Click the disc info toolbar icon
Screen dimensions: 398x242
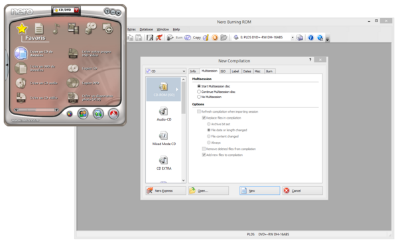(206, 38)
